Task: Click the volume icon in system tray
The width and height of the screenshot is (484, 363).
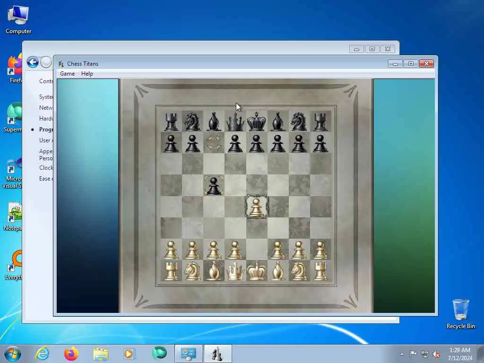Action: pos(436,354)
